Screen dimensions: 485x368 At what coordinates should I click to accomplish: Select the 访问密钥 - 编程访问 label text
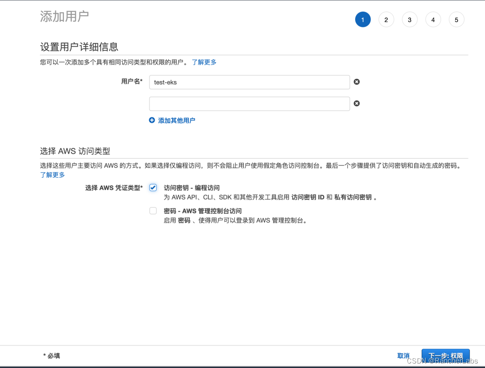192,188
